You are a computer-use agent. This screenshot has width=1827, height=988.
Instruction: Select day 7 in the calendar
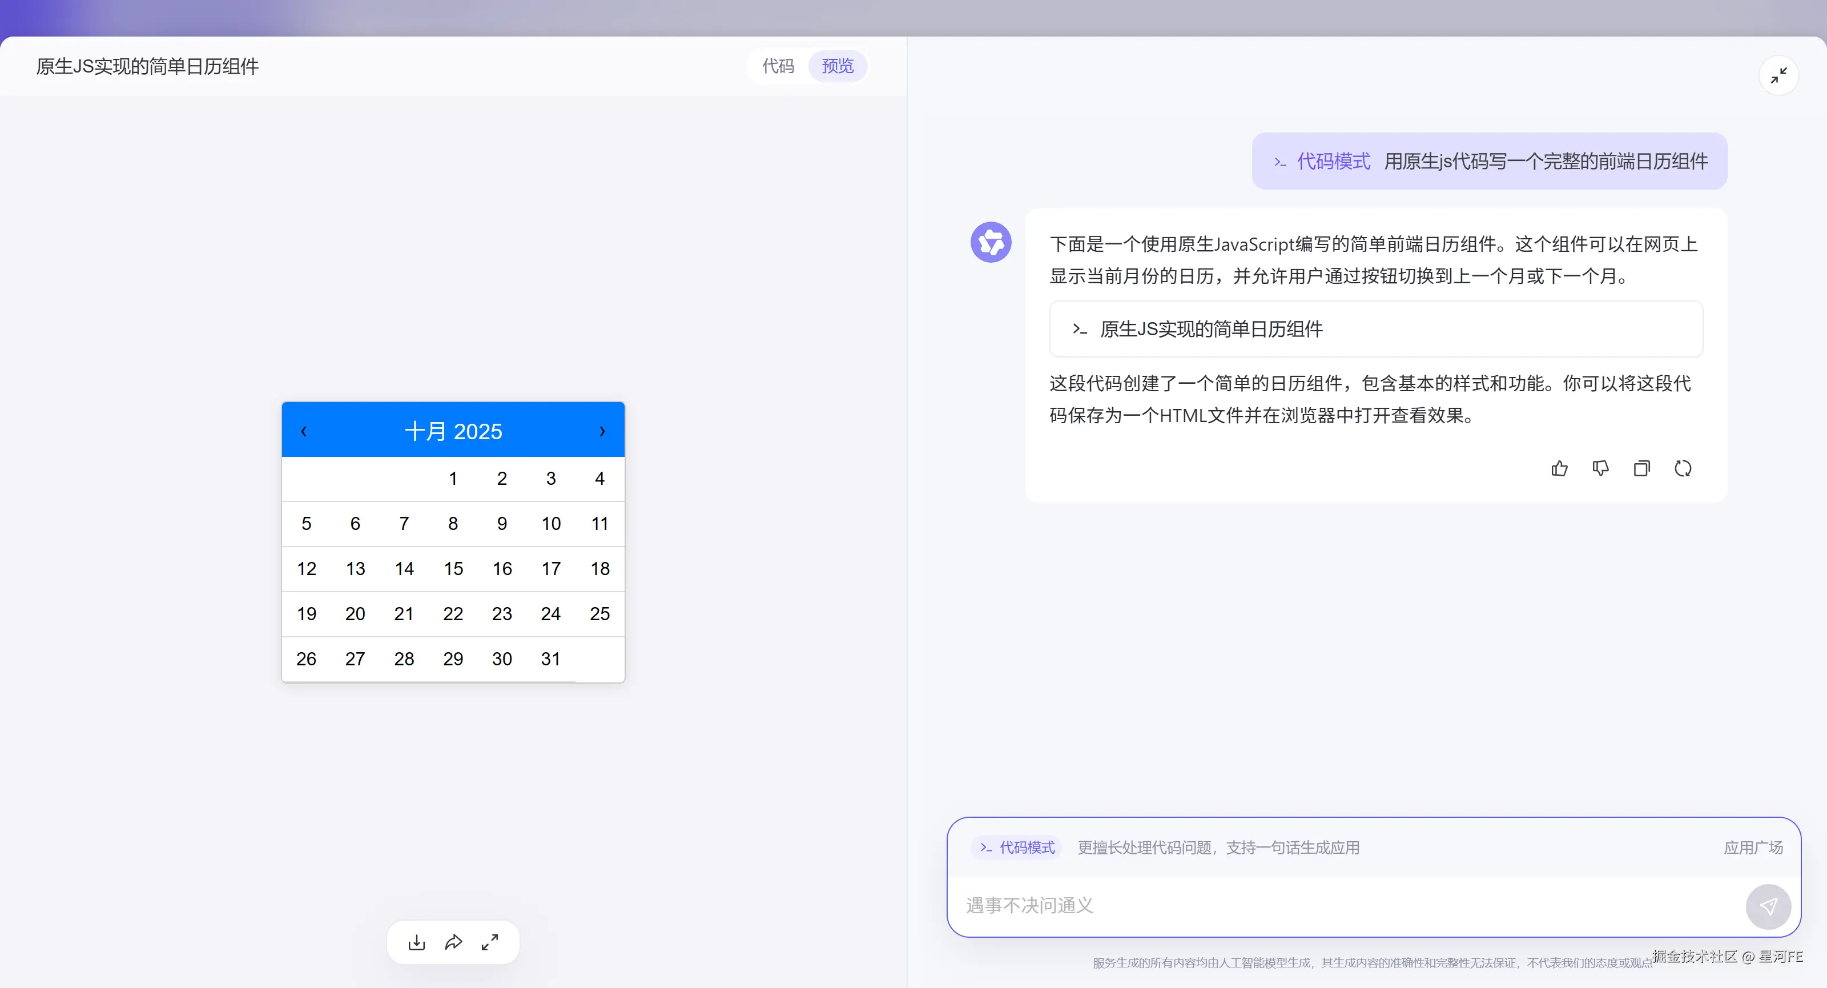click(404, 524)
